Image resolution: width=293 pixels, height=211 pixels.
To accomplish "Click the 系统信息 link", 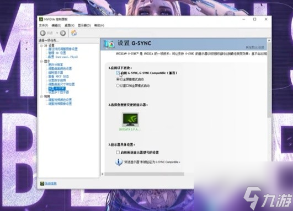I will [51, 183].
